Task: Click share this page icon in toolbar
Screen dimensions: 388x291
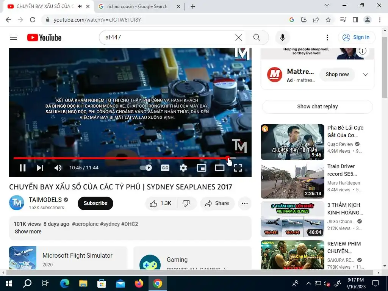Action: pyautogui.click(x=316, y=20)
